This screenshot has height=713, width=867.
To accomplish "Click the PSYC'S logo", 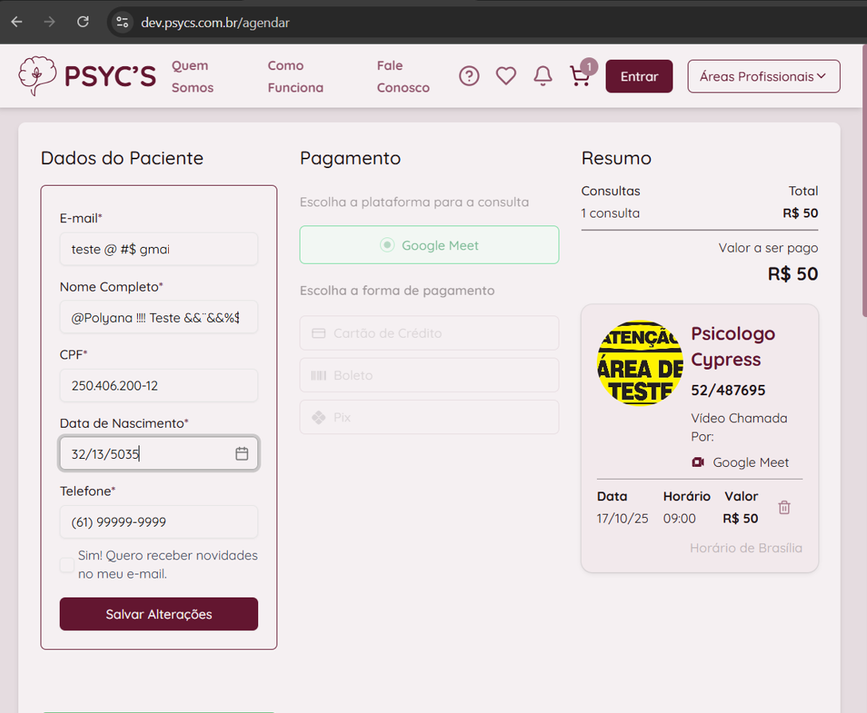I will (x=88, y=76).
